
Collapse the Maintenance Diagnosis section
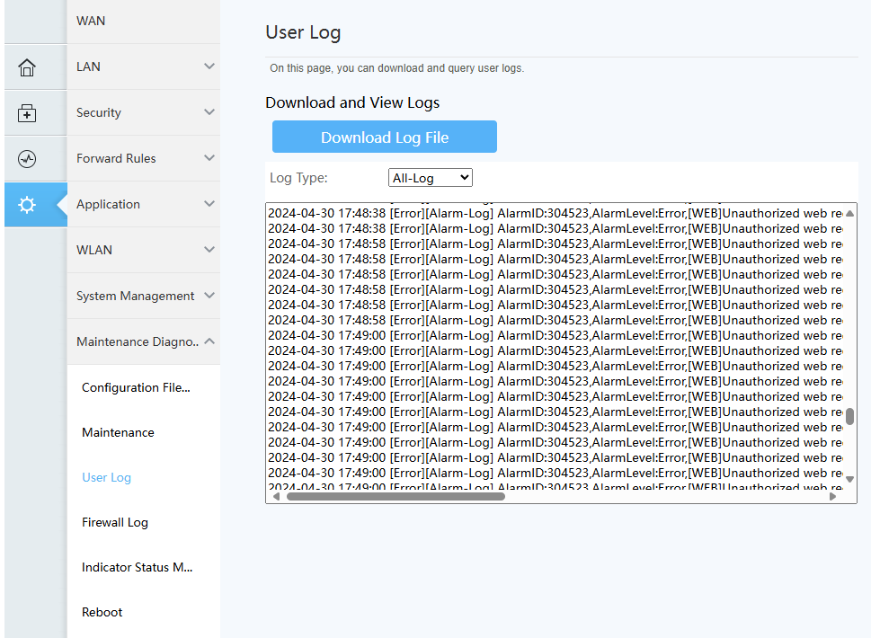209,341
